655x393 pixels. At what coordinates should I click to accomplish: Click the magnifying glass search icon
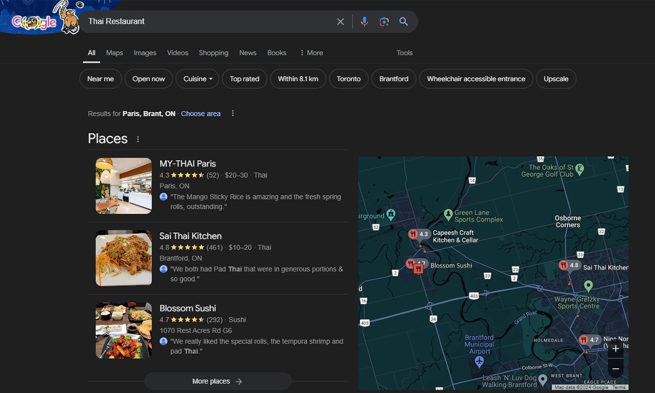404,22
